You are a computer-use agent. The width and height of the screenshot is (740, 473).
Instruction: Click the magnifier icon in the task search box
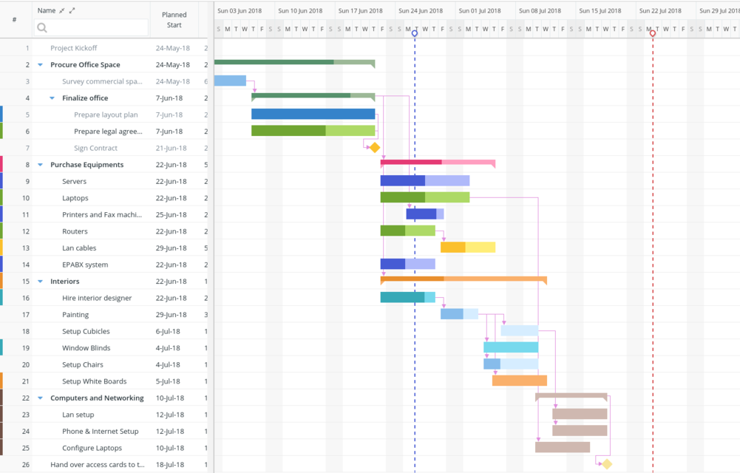[x=41, y=27]
